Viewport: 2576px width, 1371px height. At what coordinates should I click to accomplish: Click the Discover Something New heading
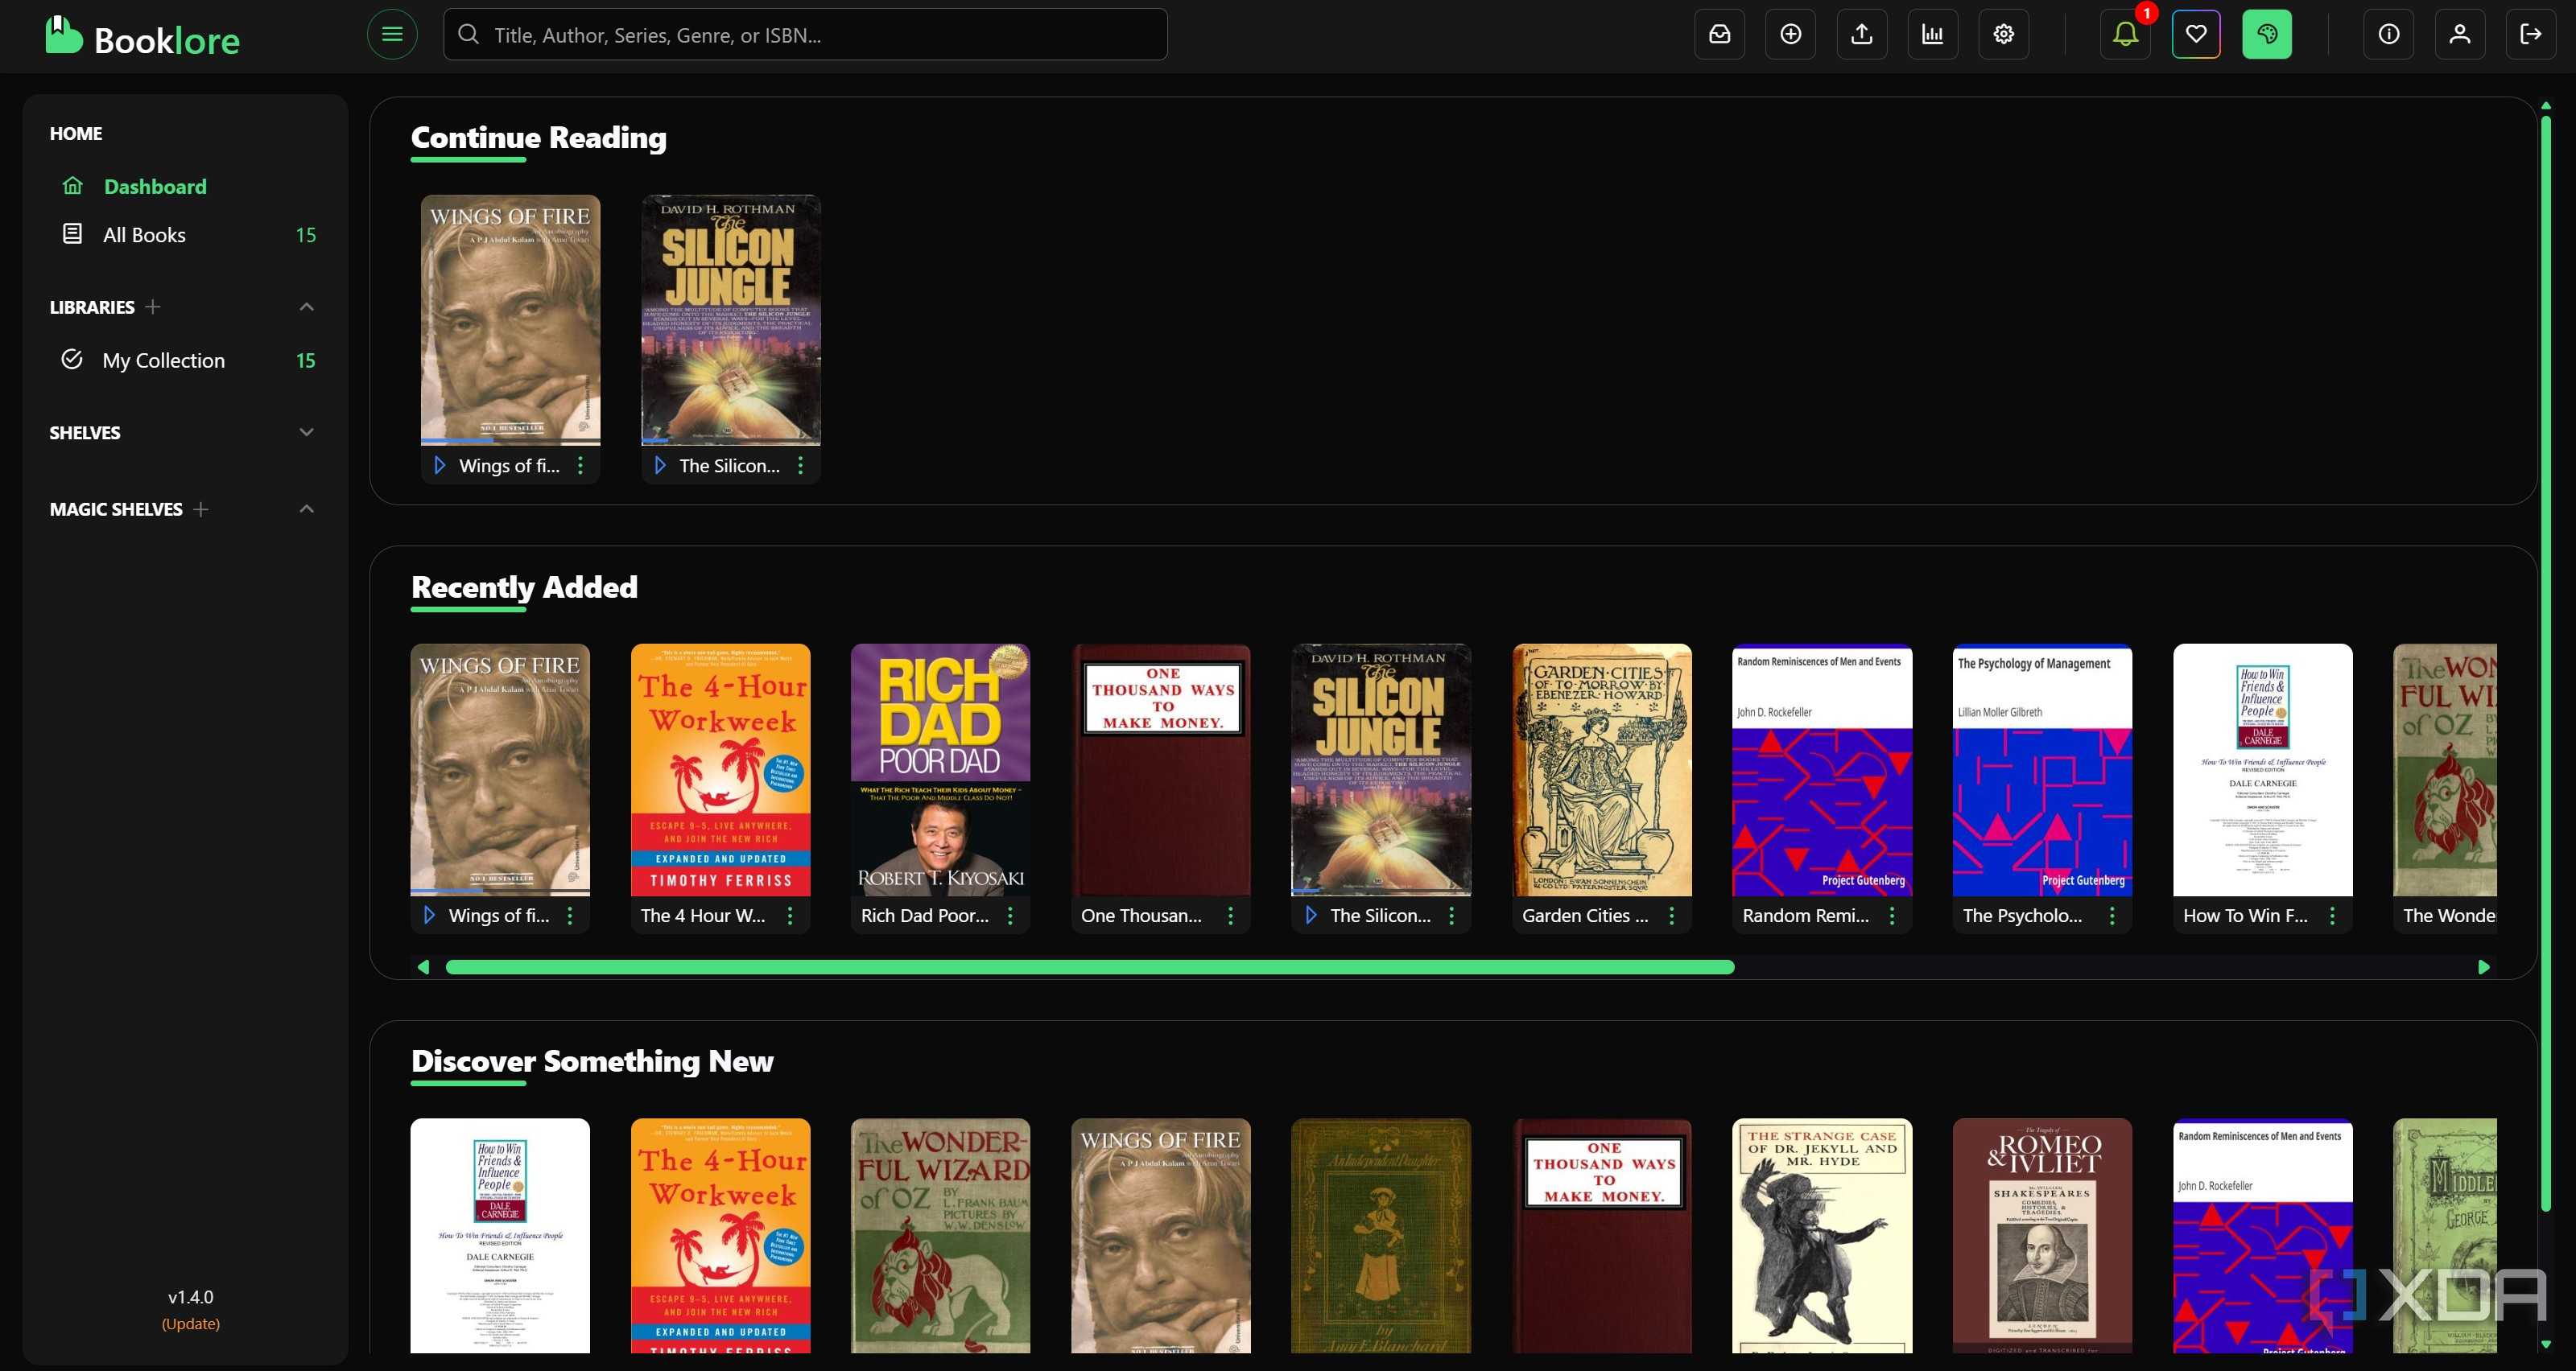[592, 1061]
